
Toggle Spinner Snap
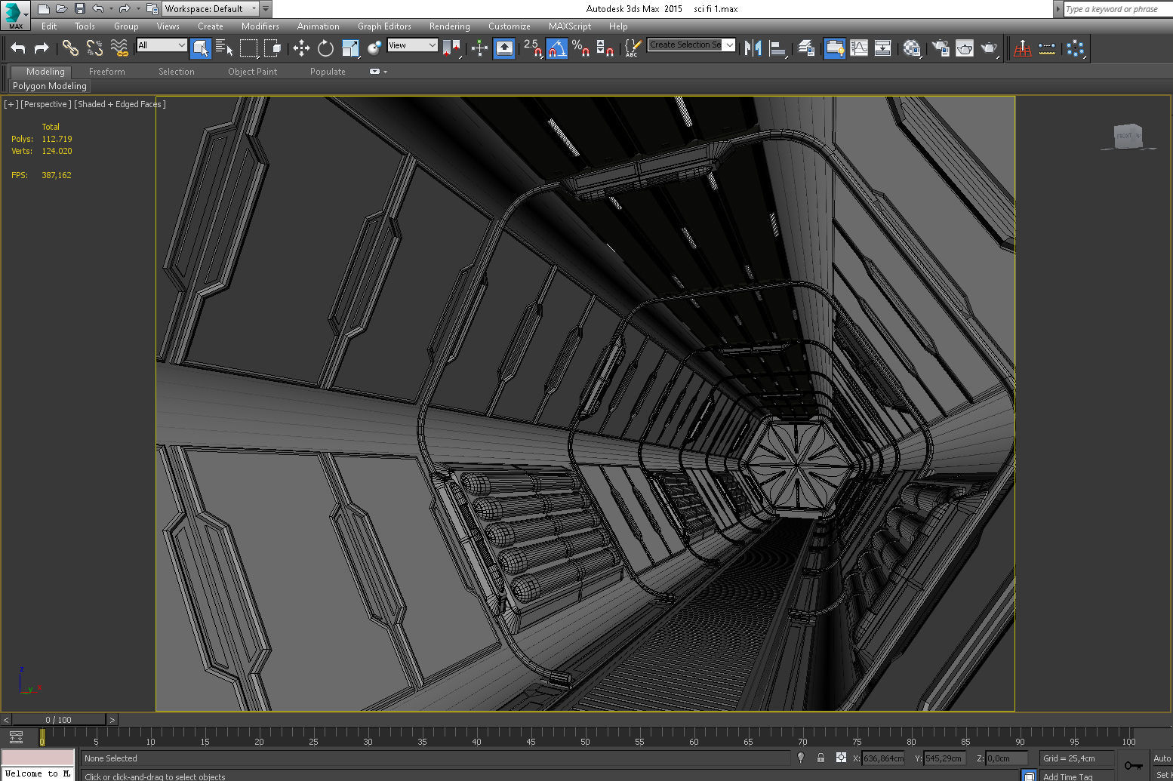(x=605, y=48)
